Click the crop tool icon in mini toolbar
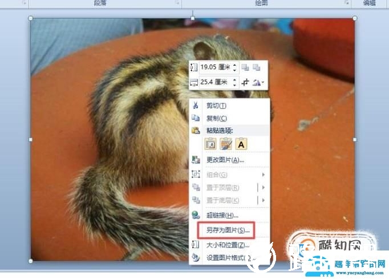 point(245,82)
